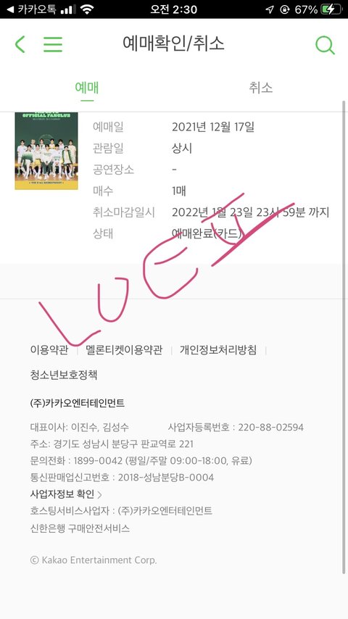Switch to the 예매 tab

click(87, 88)
